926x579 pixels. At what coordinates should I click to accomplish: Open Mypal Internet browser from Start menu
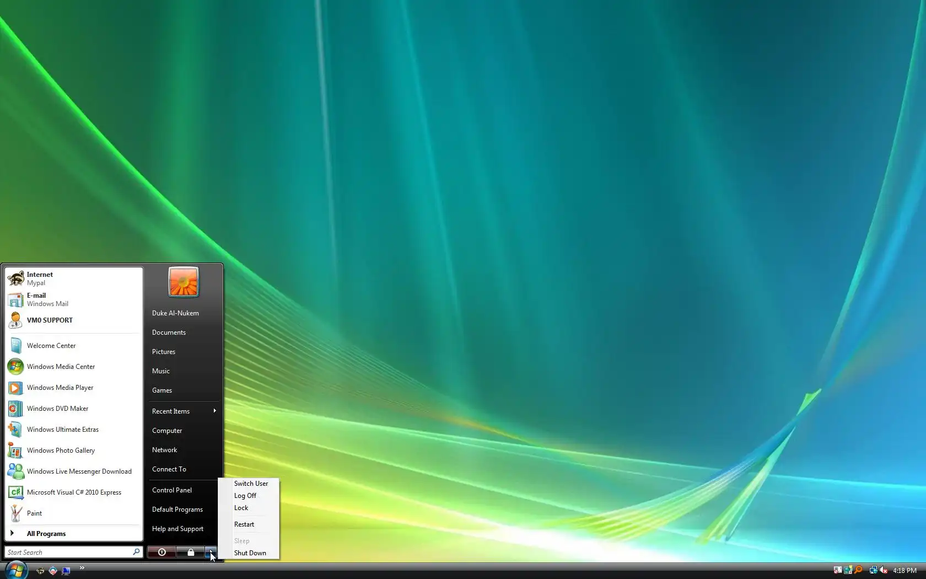pos(74,278)
